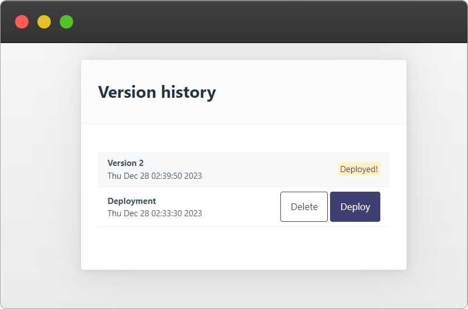Click blank card space above Version 2 row
Screen dimensions: 468x309
[243, 137]
